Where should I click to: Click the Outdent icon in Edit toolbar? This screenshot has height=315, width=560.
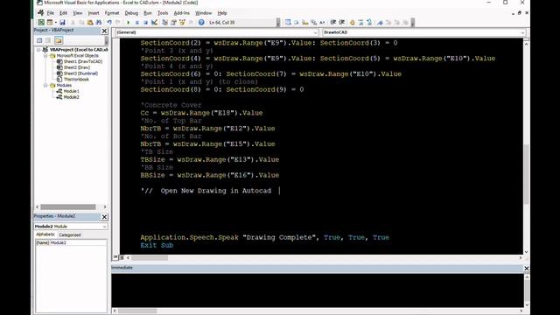coord(342,23)
